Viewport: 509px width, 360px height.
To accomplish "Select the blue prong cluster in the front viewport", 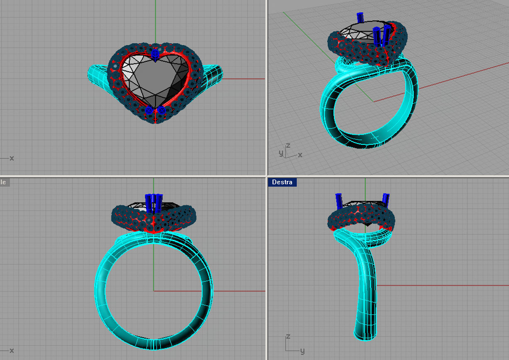I will click(153, 203).
